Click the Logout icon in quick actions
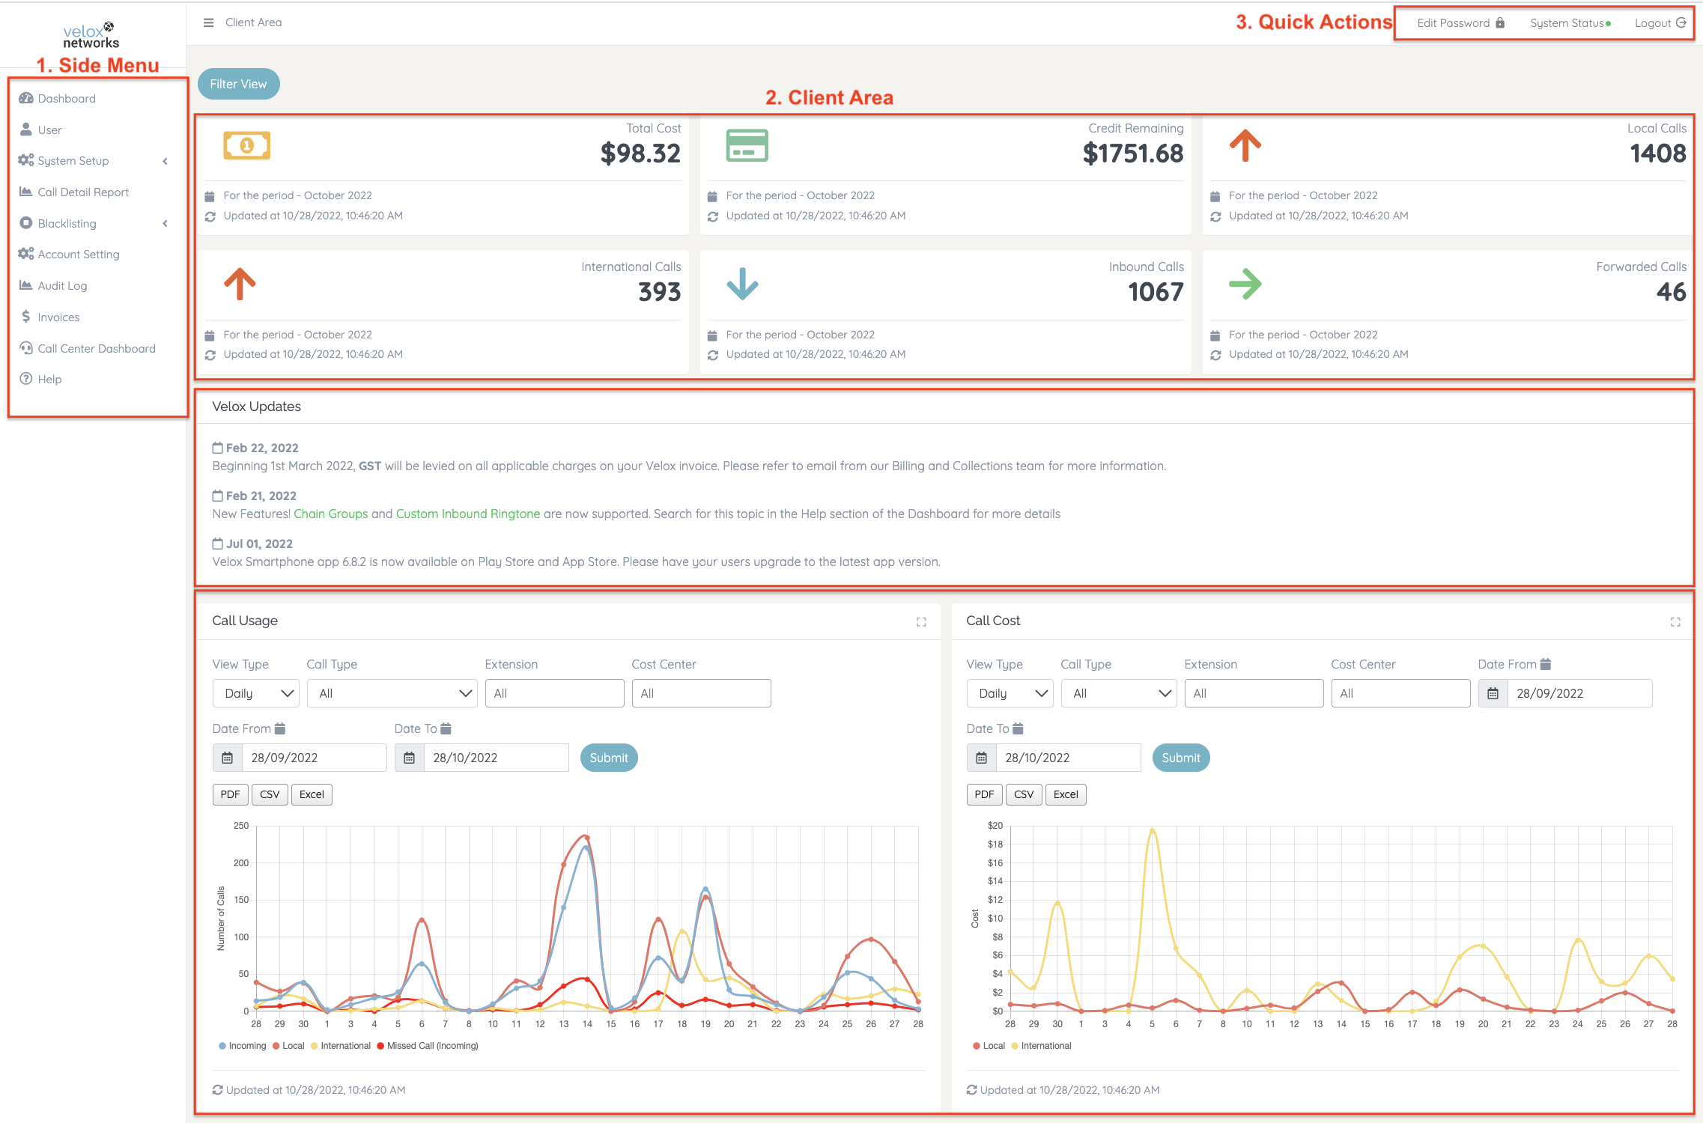1703x1123 pixels. pos(1681,22)
